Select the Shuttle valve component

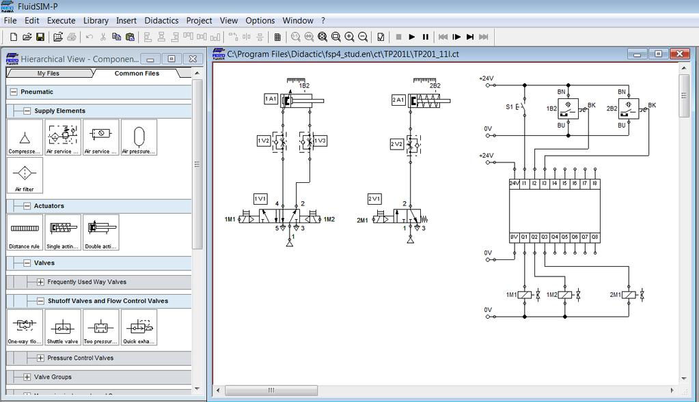(x=63, y=328)
